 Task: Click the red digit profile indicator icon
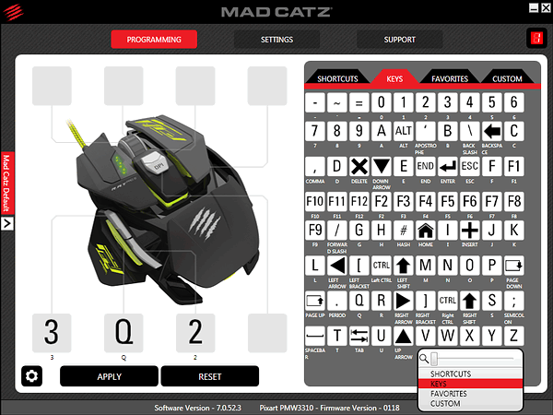(x=536, y=38)
